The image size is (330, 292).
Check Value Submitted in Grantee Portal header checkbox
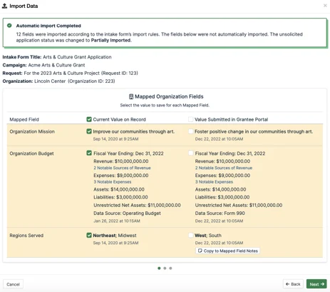(190, 119)
